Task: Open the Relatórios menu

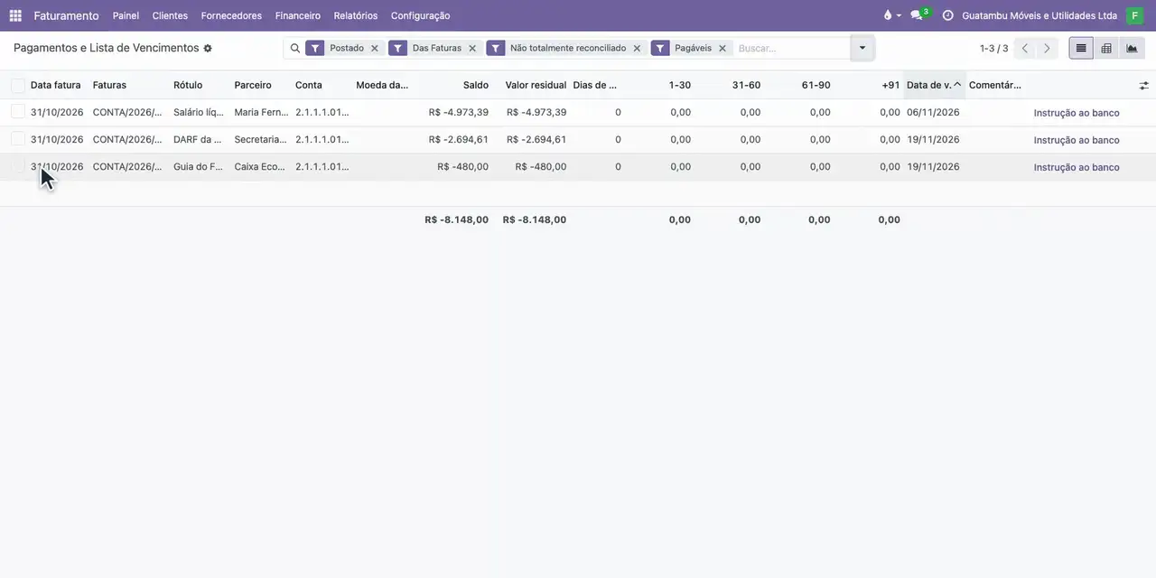Action: pyautogui.click(x=356, y=15)
